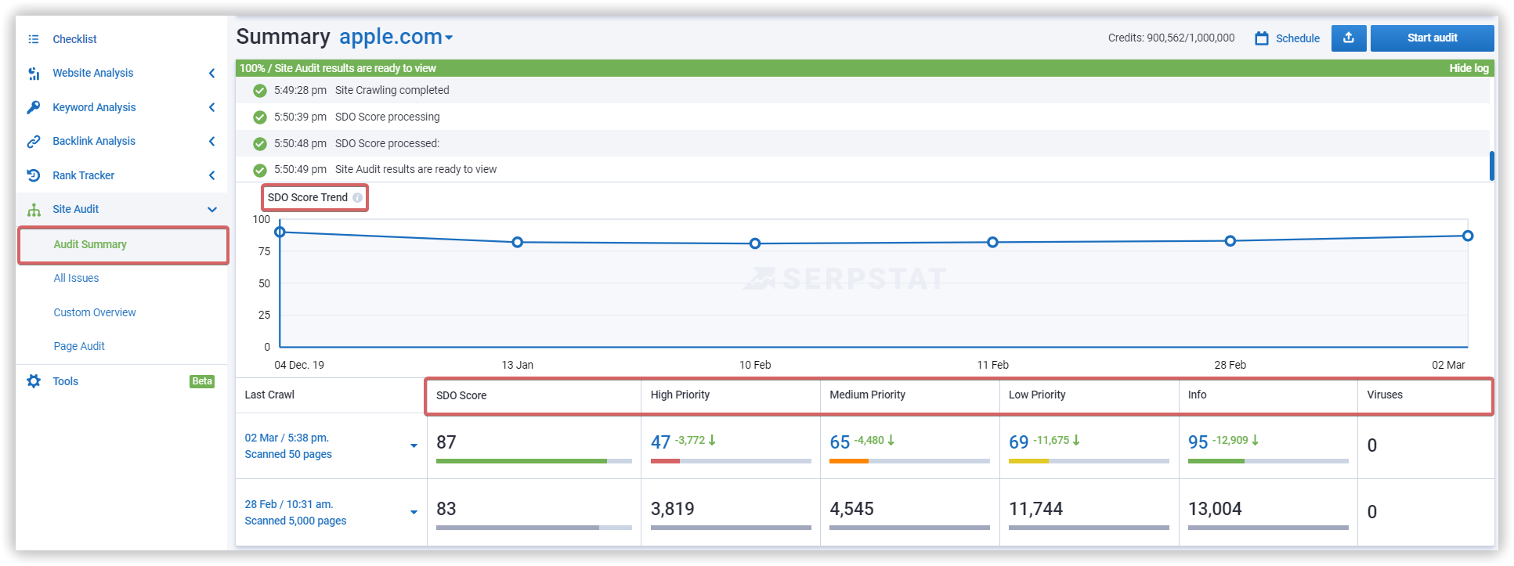Click the 28 Feb SDO Score value 83

[446, 509]
